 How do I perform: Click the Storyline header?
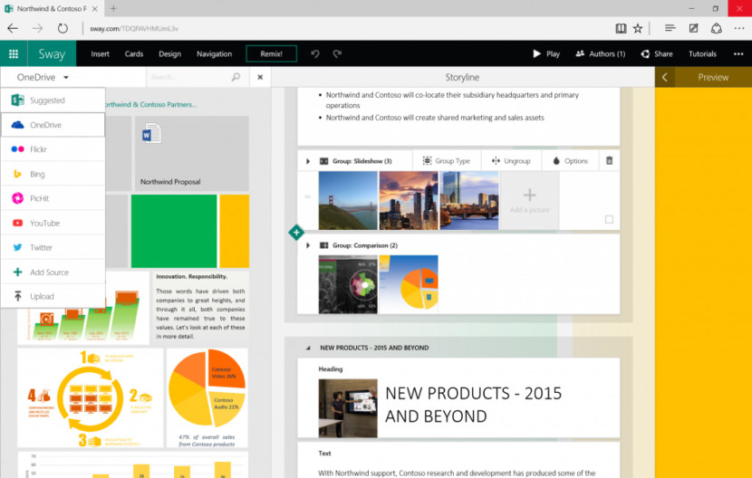tap(462, 77)
